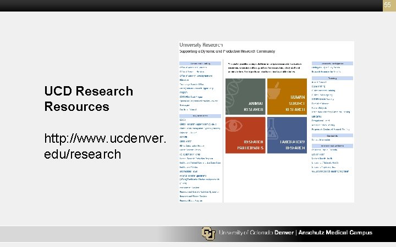The width and height of the screenshot is (396, 247).
Task: Click the 'University Research' page heading
Action: [x=201, y=45]
